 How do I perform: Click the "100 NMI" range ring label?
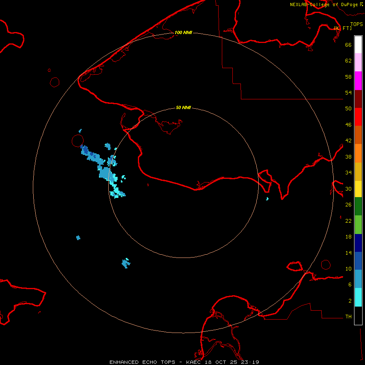[183, 32]
